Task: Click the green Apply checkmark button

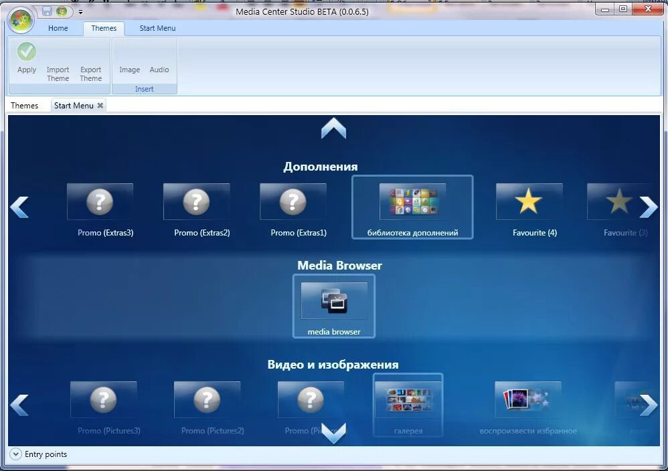Action: [x=26, y=58]
